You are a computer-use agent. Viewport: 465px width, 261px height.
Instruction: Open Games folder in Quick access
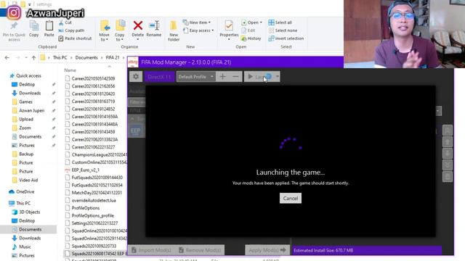(x=25, y=101)
